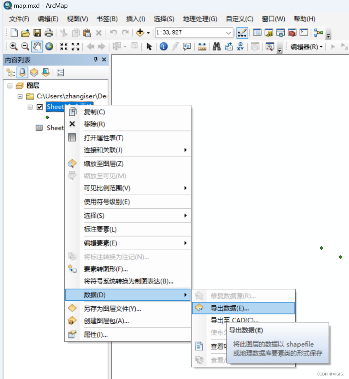Open the Editor toolbar icon
This screenshot has width=349, height=379.
242,33
